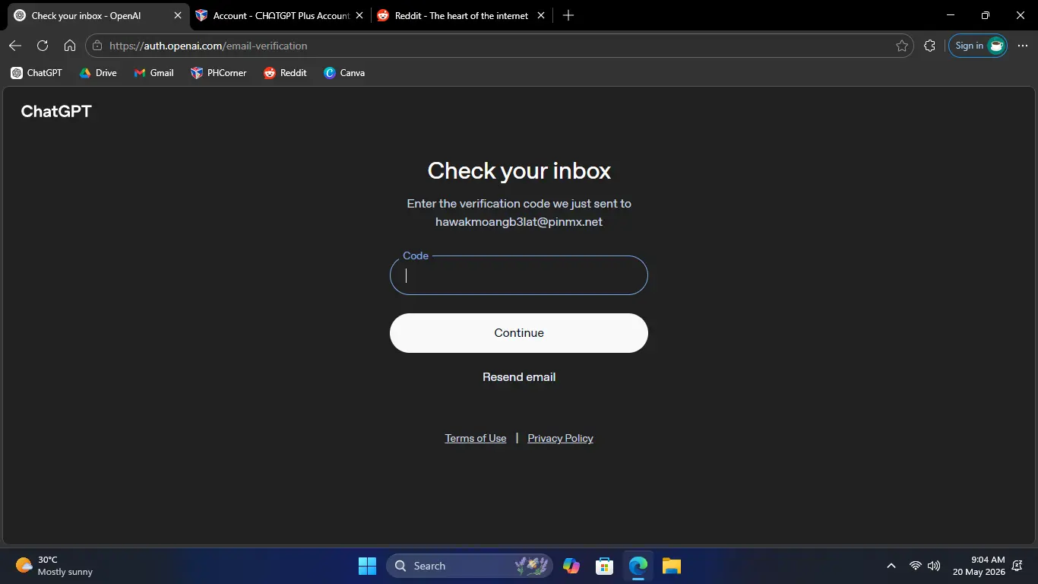
Task: Show hidden icons in system tray
Action: [891, 566]
